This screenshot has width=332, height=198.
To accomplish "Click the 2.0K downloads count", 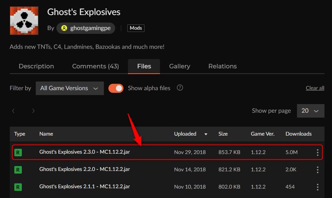I will tap(291, 169).
